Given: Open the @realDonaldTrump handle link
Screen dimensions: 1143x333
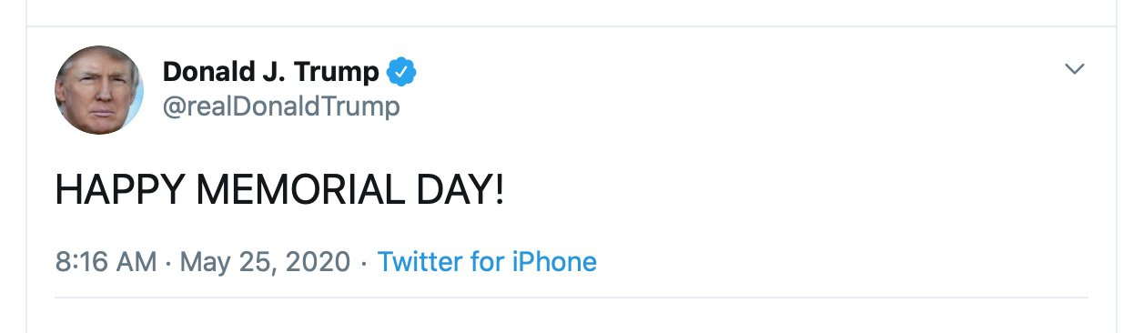Looking at the screenshot, I should 280,106.
